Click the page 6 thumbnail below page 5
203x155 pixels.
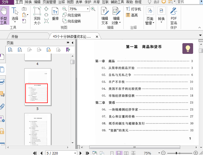38,129
